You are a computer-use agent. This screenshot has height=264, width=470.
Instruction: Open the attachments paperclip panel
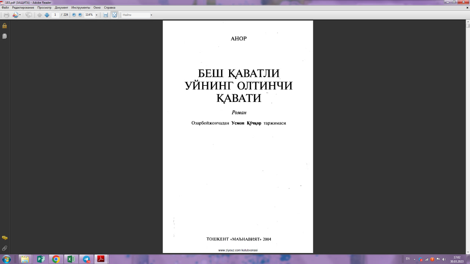coord(4,248)
